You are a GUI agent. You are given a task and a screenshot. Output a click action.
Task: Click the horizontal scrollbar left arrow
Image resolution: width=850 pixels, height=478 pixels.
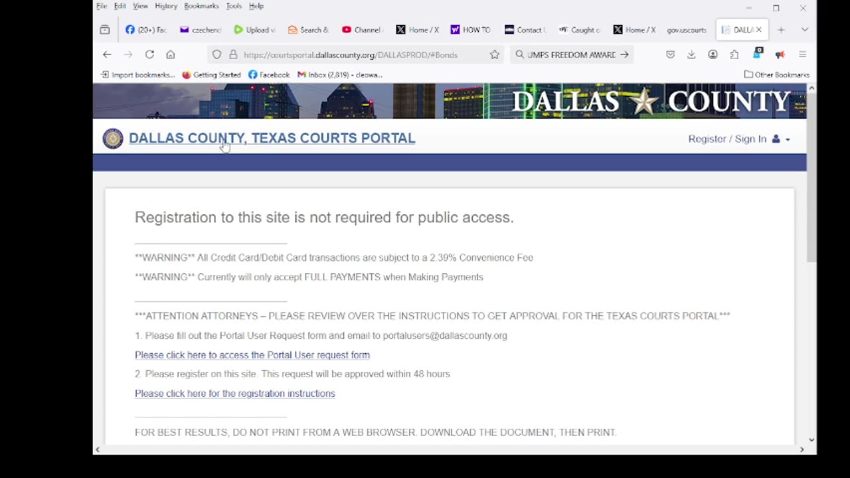pos(98,449)
